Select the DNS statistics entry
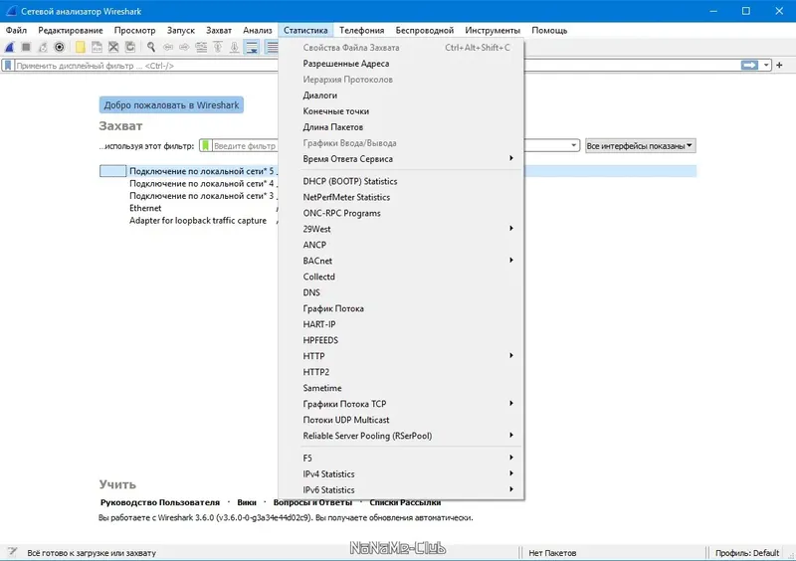The height and width of the screenshot is (561, 796). [x=401, y=292]
